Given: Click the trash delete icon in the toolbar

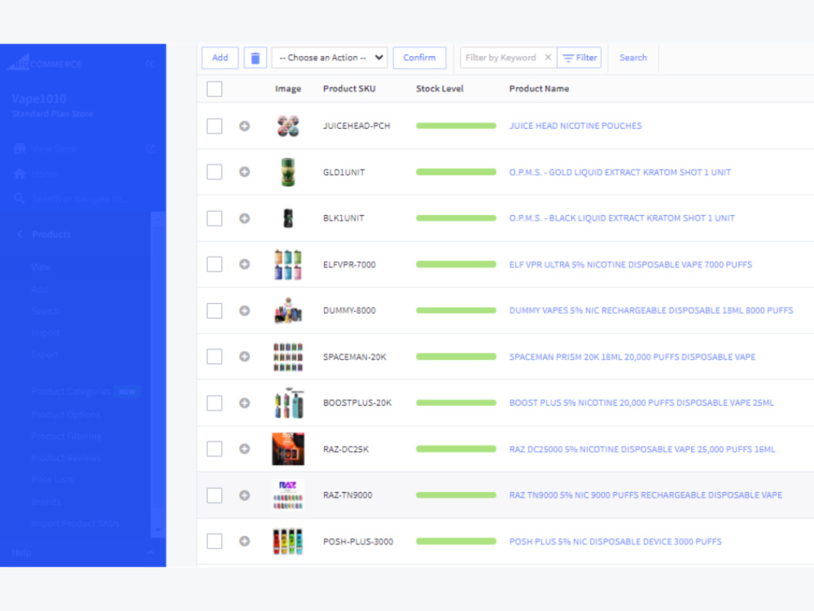Looking at the screenshot, I should pyautogui.click(x=256, y=57).
